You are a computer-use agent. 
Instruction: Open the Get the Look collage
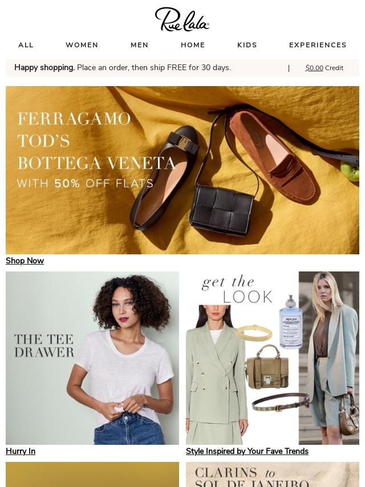click(x=273, y=358)
